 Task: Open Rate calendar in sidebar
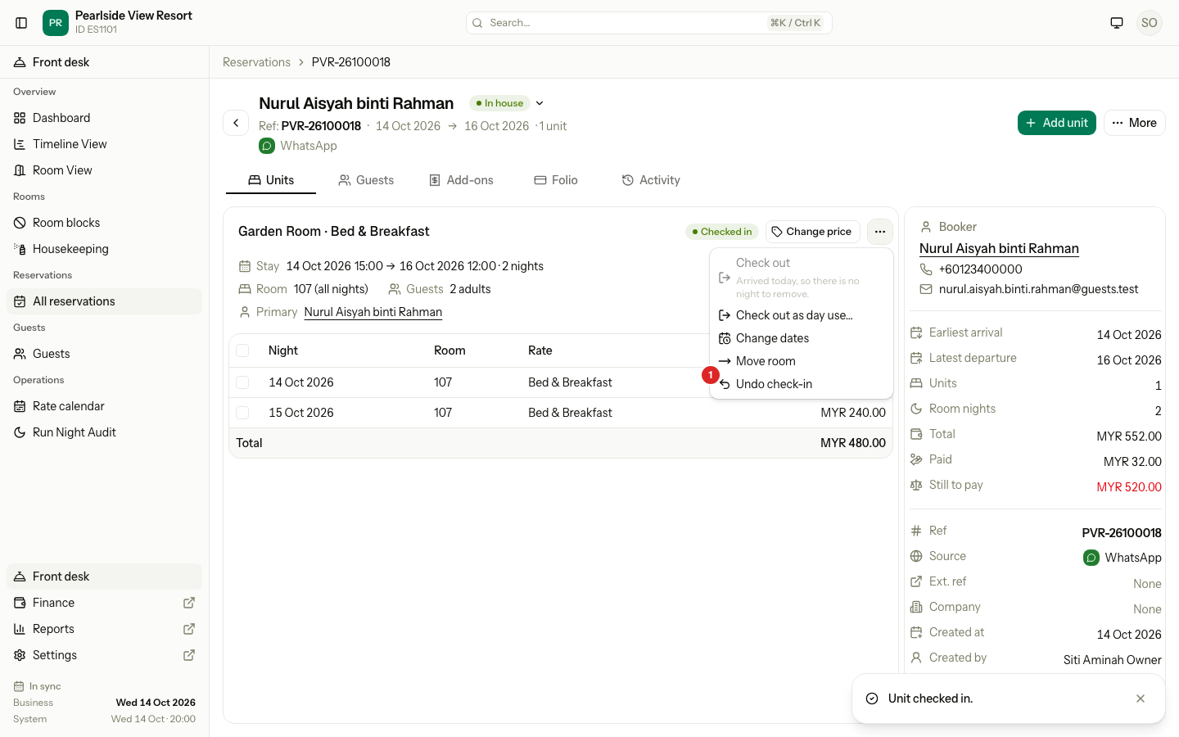click(104, 406)
